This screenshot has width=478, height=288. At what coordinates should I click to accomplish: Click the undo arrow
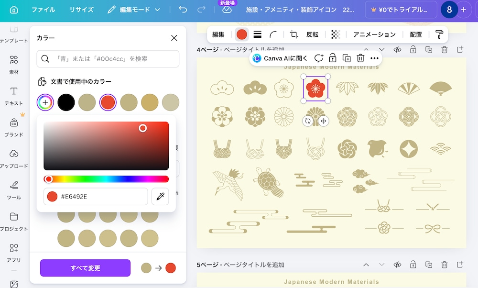coord(183,10)
